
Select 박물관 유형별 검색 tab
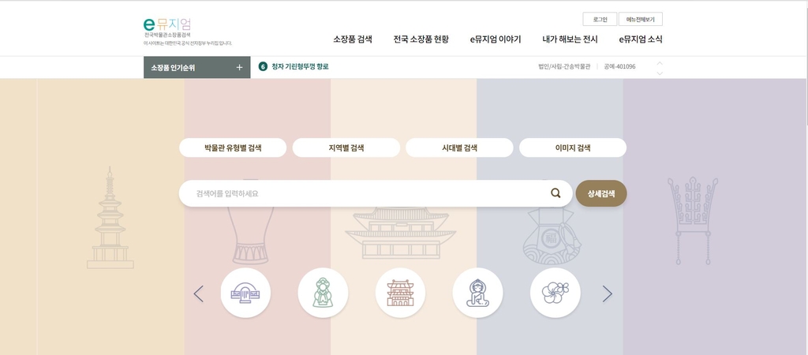233,148
